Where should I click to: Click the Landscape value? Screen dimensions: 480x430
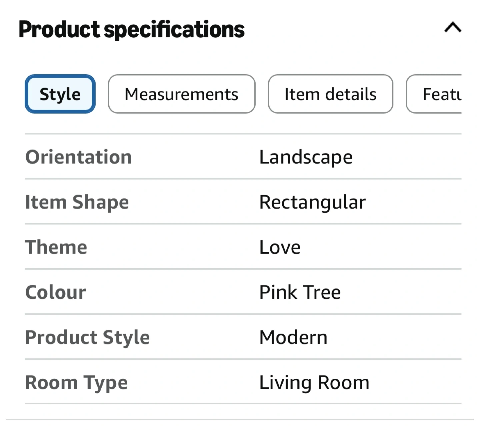tap(306, 157)
